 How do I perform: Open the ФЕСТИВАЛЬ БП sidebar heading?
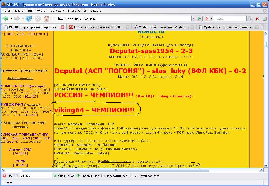point(20,46)
